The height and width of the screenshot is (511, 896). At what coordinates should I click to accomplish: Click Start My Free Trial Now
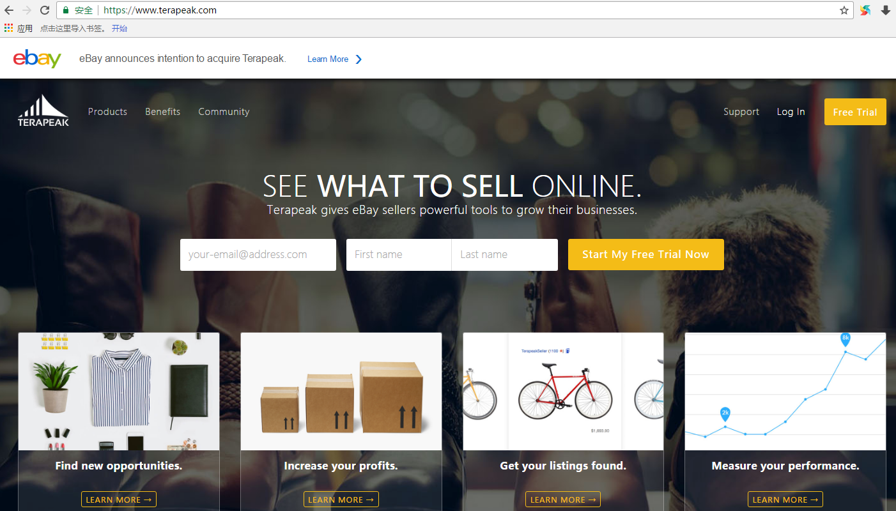point(645,254)
